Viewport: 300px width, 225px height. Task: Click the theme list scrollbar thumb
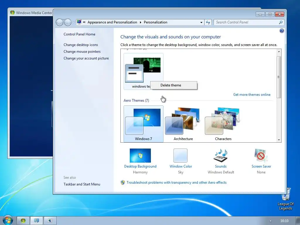coord(279,77)
